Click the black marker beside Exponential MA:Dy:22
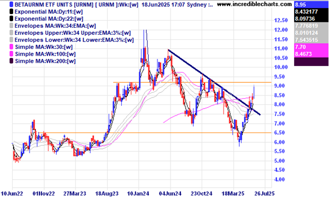 (x=11, y=19)
